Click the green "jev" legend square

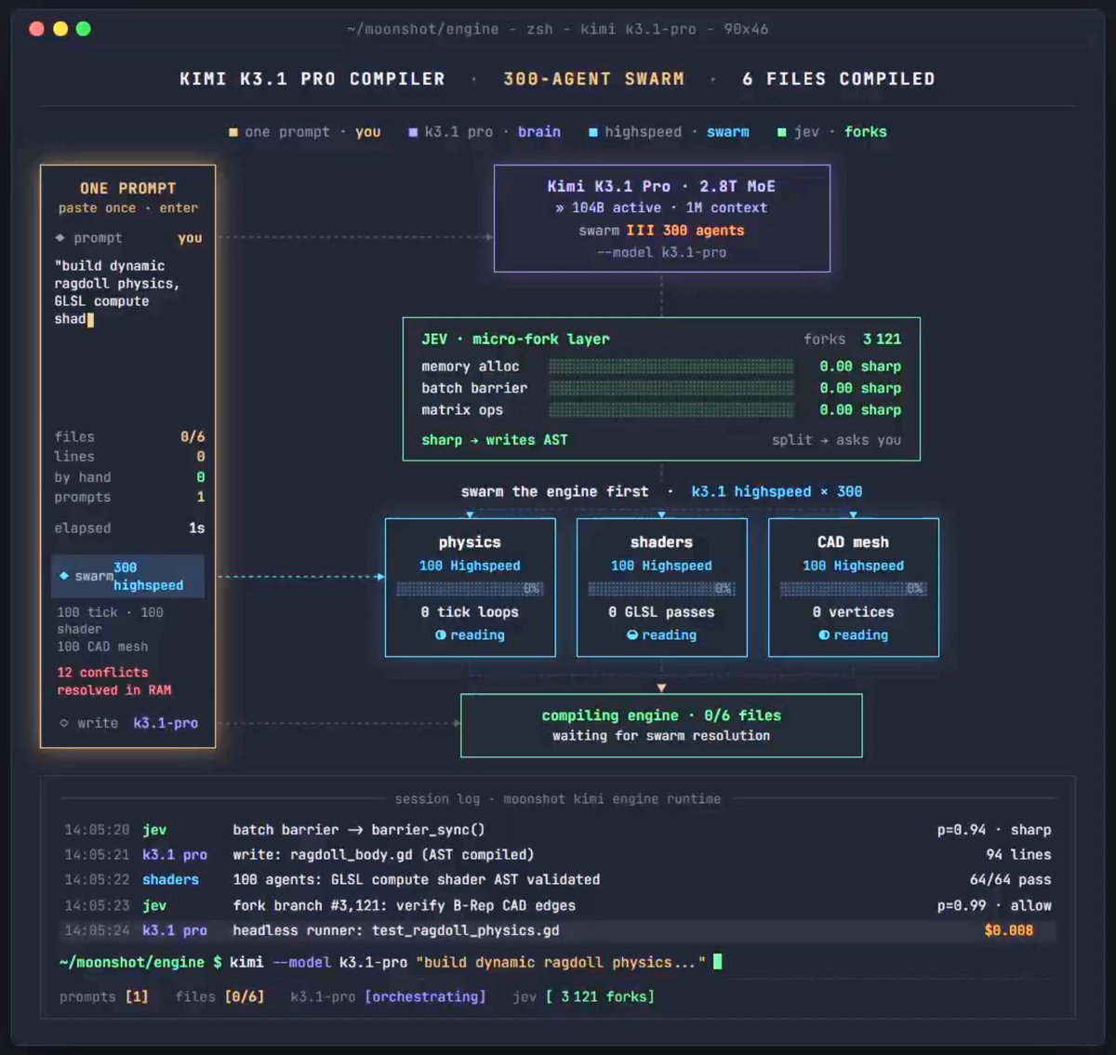point(782,132)
